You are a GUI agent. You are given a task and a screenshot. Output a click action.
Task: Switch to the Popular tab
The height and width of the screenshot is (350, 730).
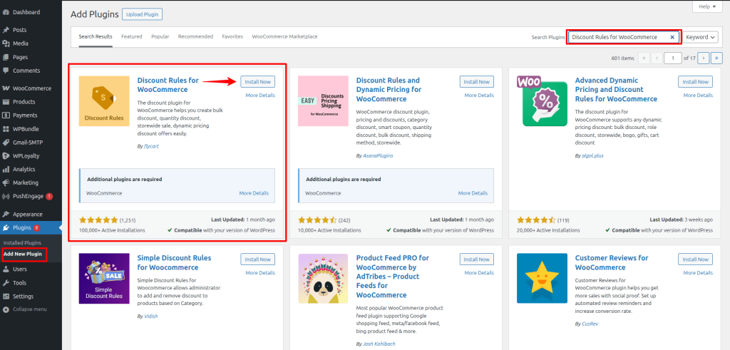[160, 37]
